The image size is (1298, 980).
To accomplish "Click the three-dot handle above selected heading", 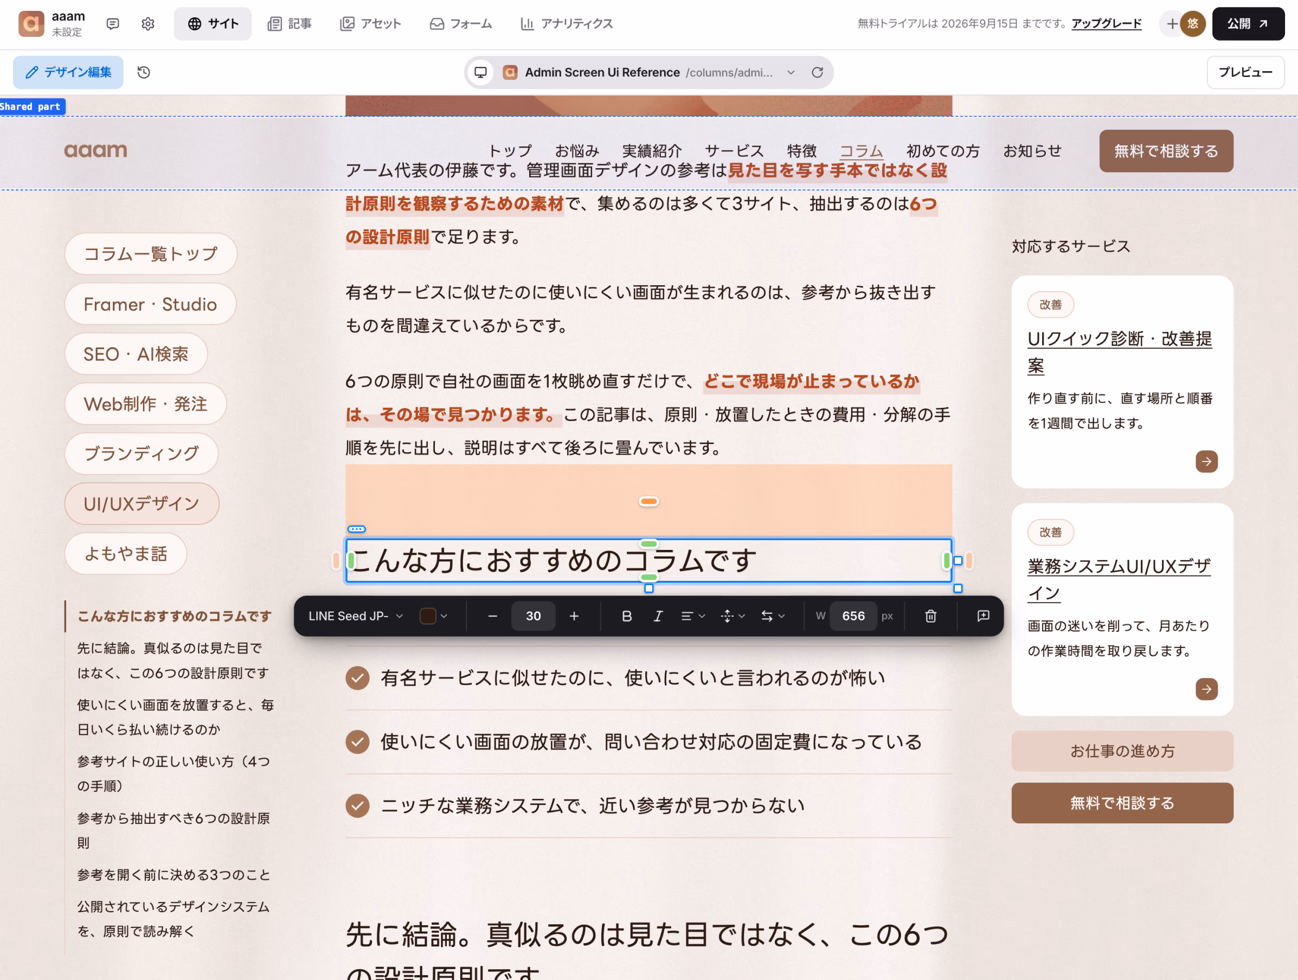I will click(357, 529).
